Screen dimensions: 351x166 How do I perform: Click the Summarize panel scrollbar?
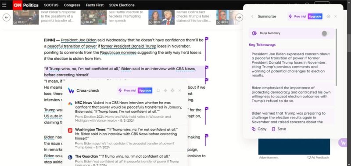pos(336,57)
